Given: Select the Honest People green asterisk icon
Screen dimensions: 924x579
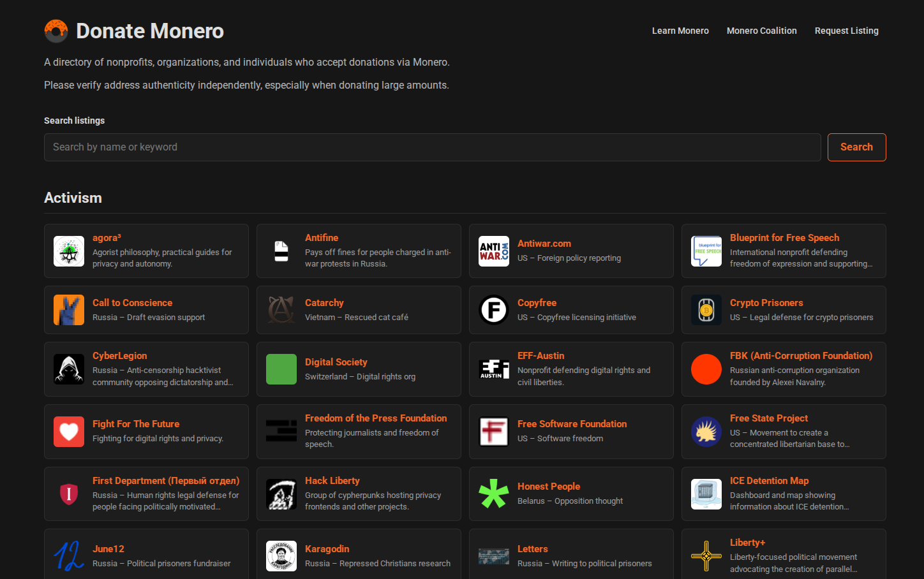Looking at the screenshot, I should pyautogui.click(x=494, y=494).
